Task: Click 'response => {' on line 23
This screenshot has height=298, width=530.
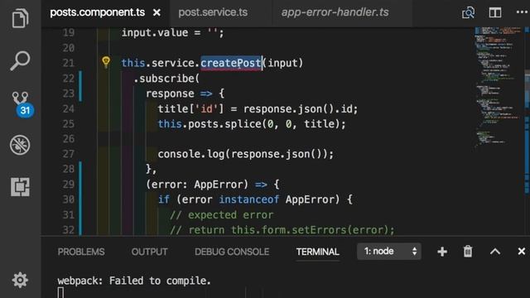Action: point(185,94)
